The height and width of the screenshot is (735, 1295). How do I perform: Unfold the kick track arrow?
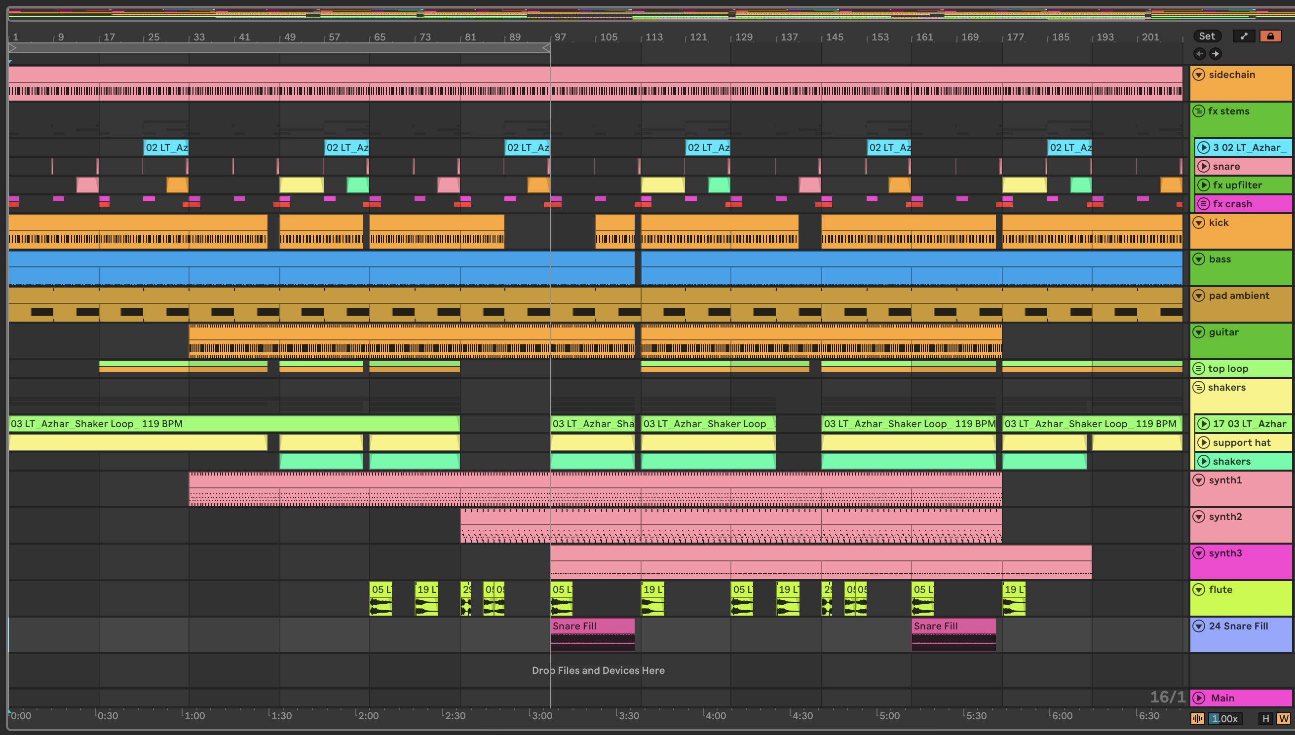pyautogui.click(x=1199, y=222)
